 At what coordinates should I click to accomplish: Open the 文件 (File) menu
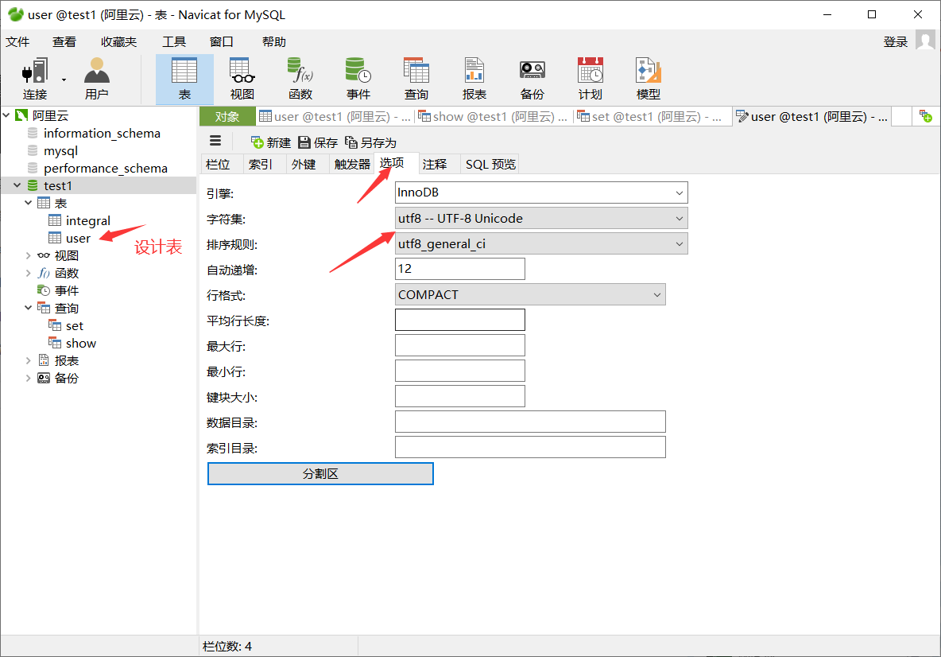click(17, 41)
